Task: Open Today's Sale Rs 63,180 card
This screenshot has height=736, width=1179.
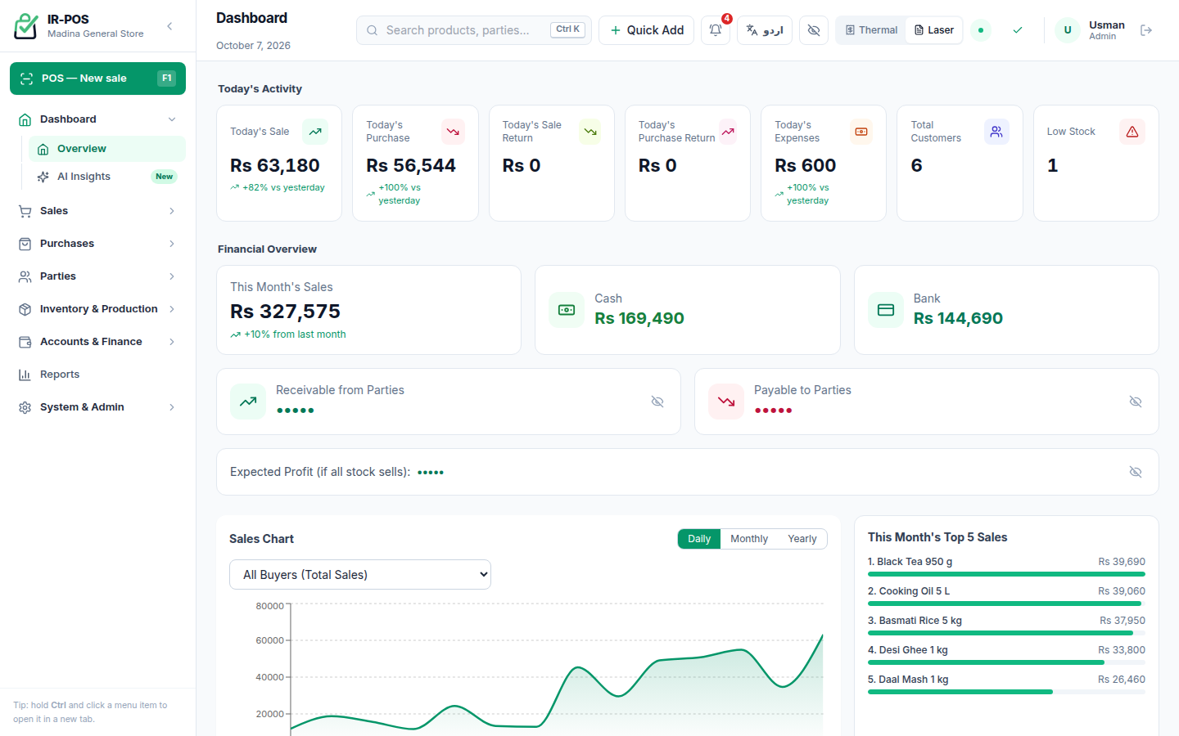Action: (279, 163)
